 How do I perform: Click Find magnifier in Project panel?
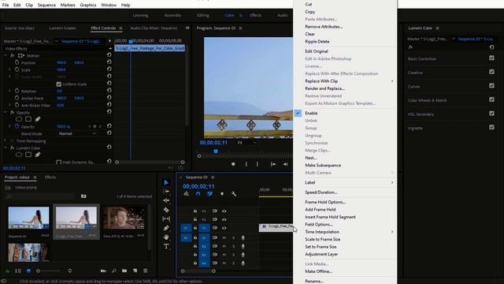[x=113, y=271]
